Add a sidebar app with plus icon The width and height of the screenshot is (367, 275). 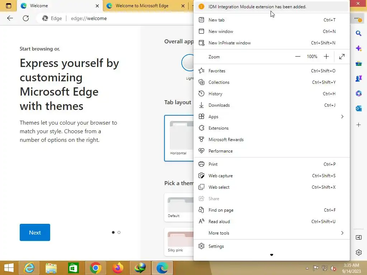pyautogui.click(x=358, y=125)
